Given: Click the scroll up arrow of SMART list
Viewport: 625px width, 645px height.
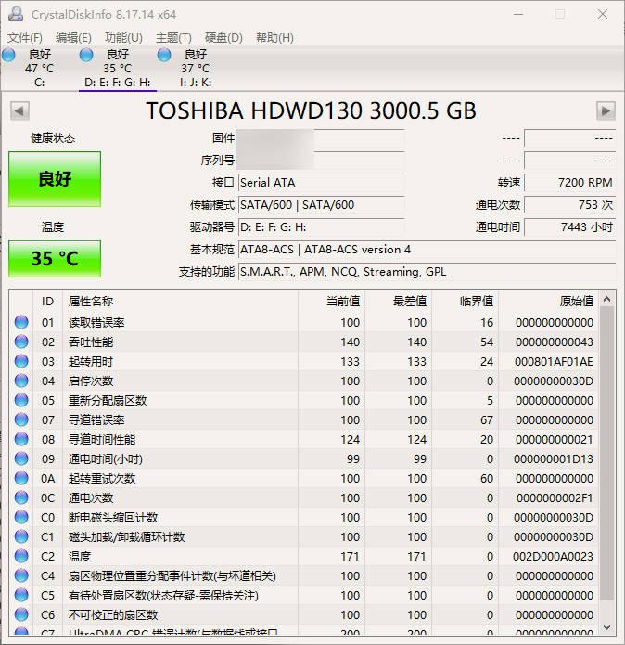Looking at the screenshot, I should (x=607, y=299).
